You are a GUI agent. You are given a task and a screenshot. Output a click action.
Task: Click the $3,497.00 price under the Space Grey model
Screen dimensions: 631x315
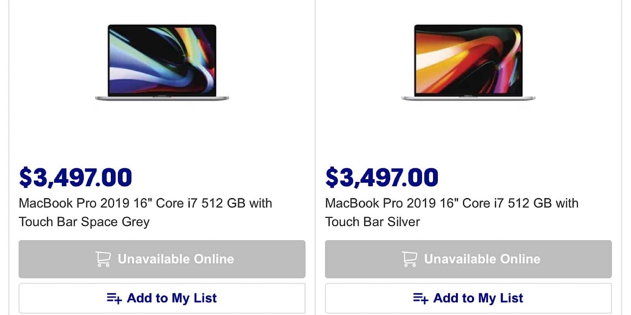tap(75, 177)
